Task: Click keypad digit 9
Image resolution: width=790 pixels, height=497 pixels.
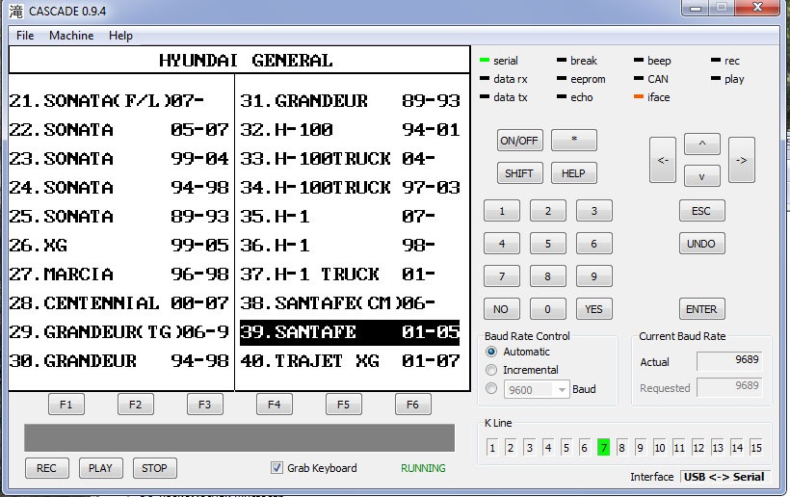Action: click(594, 276)
